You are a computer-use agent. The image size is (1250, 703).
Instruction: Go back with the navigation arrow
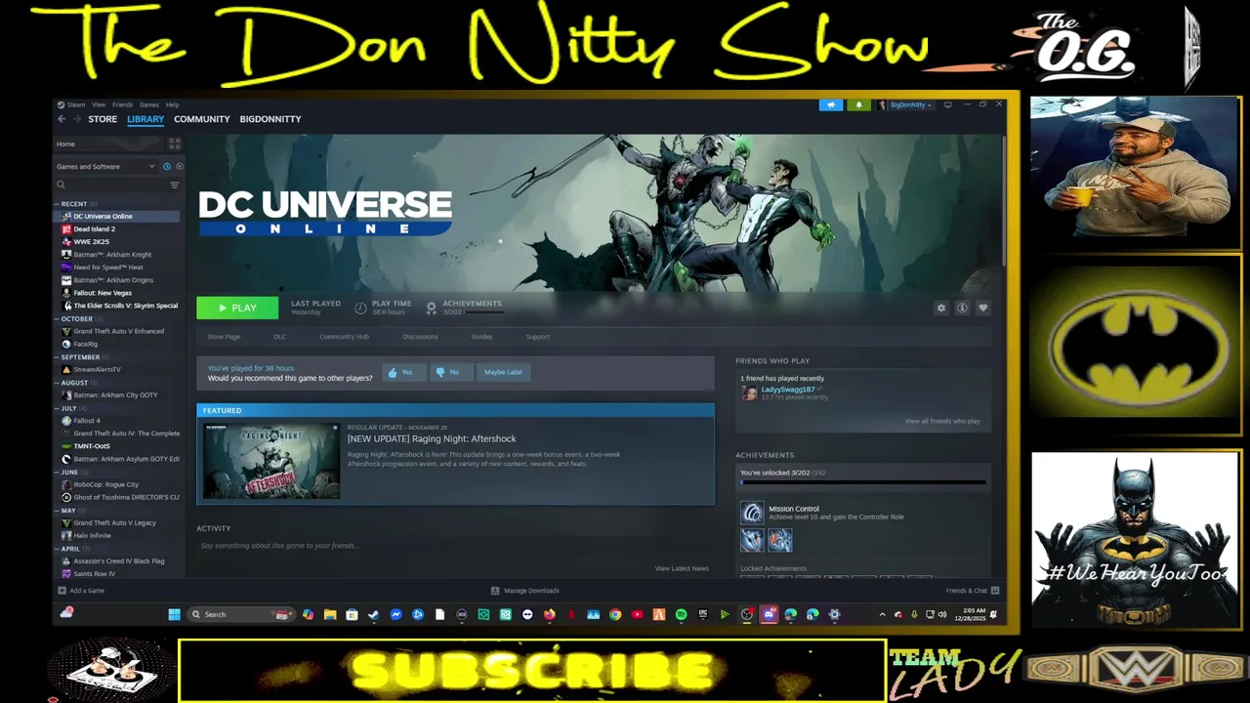pyautogui.click(x=62, y=119)
